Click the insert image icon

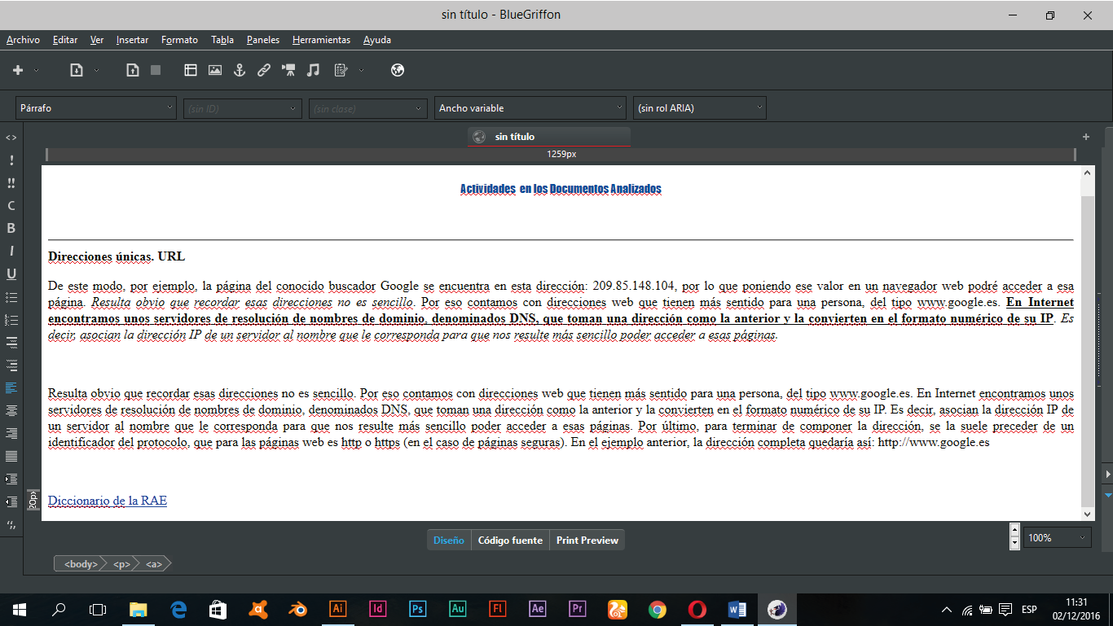coord(215,71)
